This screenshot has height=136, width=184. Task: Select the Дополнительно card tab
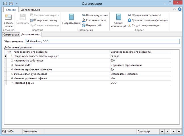(31, 34)
